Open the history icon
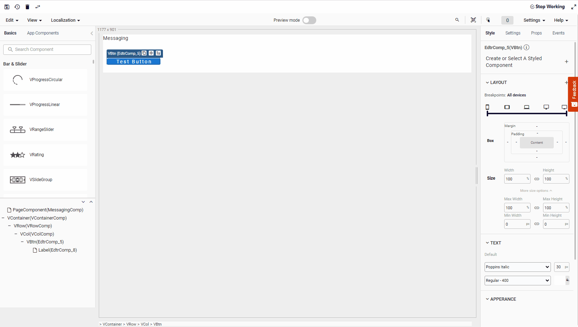 pyautogui.click(x=17, y=7)
